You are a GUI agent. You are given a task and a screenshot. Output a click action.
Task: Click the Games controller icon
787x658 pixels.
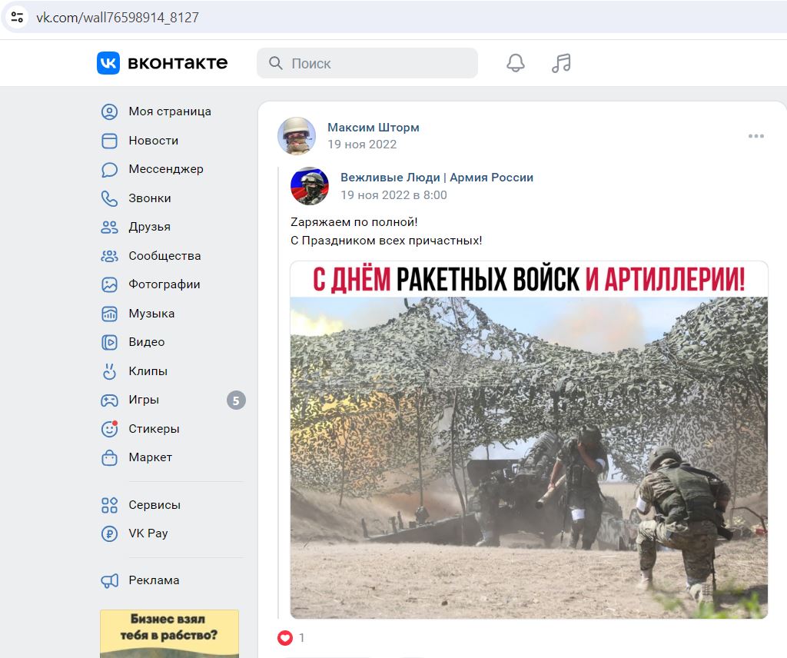tap(109, 400)
